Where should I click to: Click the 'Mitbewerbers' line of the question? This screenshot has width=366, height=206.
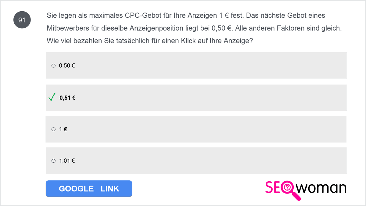(x=194, y=28)
